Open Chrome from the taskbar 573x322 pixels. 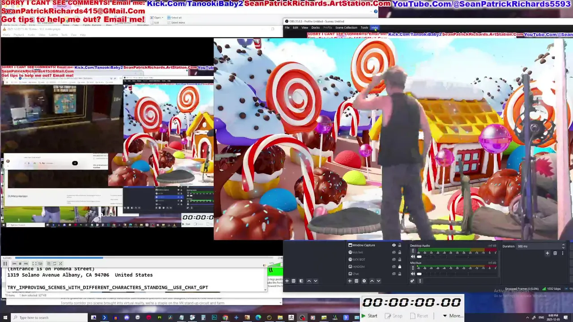click(x=225, y=318)
